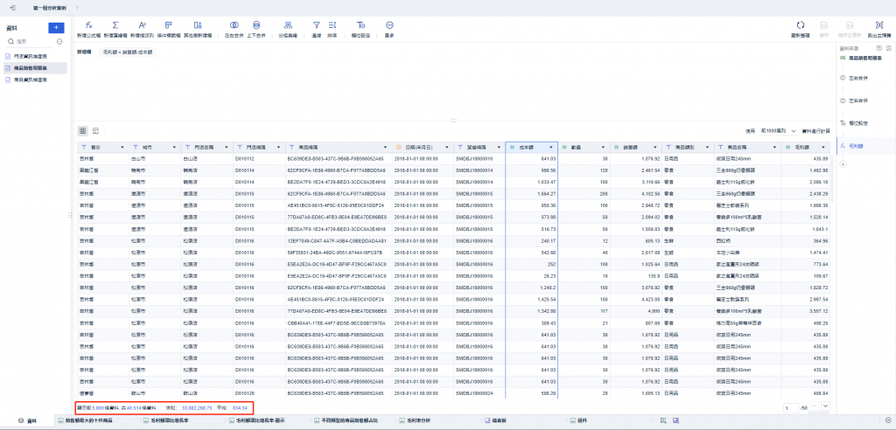Open the 資料 tab at bottom left
896x430 pixels.
[27, 420]
